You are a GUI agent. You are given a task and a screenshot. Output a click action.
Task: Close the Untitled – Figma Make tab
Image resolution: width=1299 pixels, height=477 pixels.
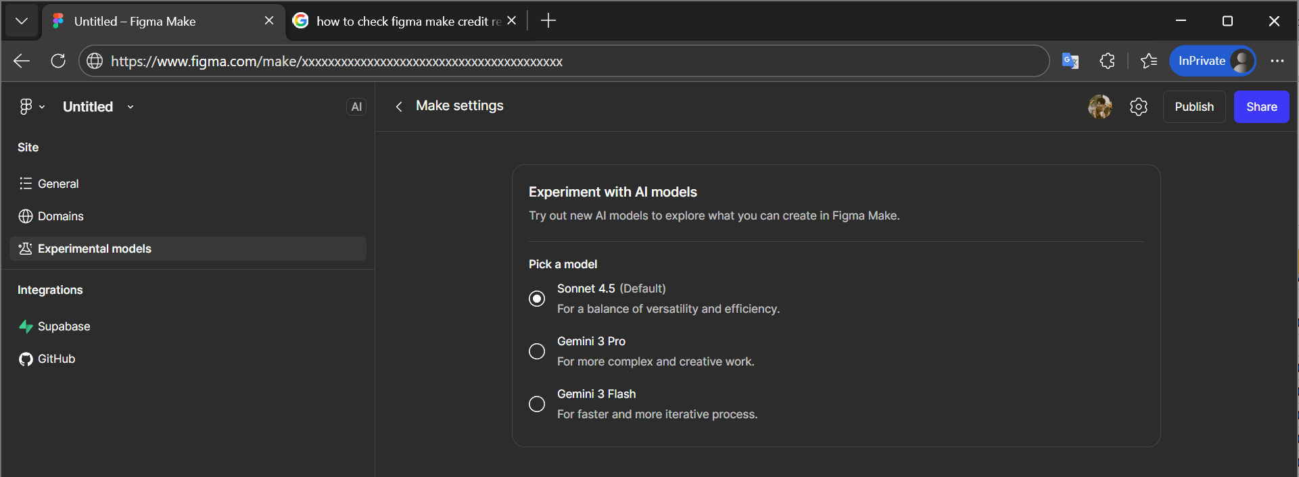(269, 21)
